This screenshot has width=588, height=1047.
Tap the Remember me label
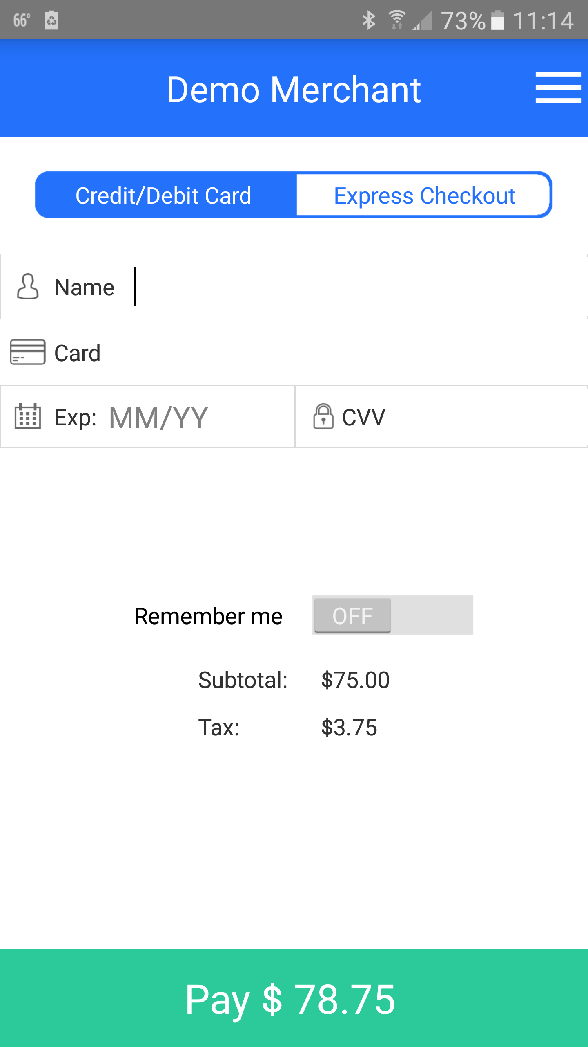pos(208,616)
